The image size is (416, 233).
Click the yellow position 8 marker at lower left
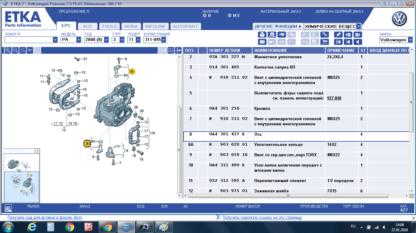87,143
